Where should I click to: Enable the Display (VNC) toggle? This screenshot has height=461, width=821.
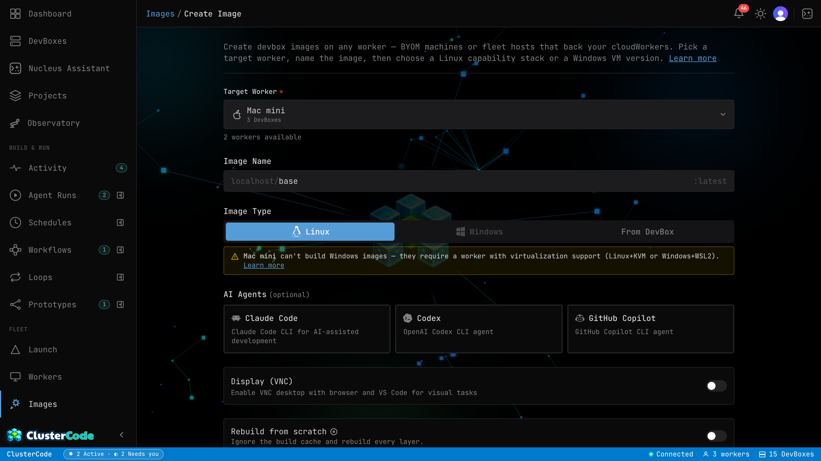[x=716, y=386]
